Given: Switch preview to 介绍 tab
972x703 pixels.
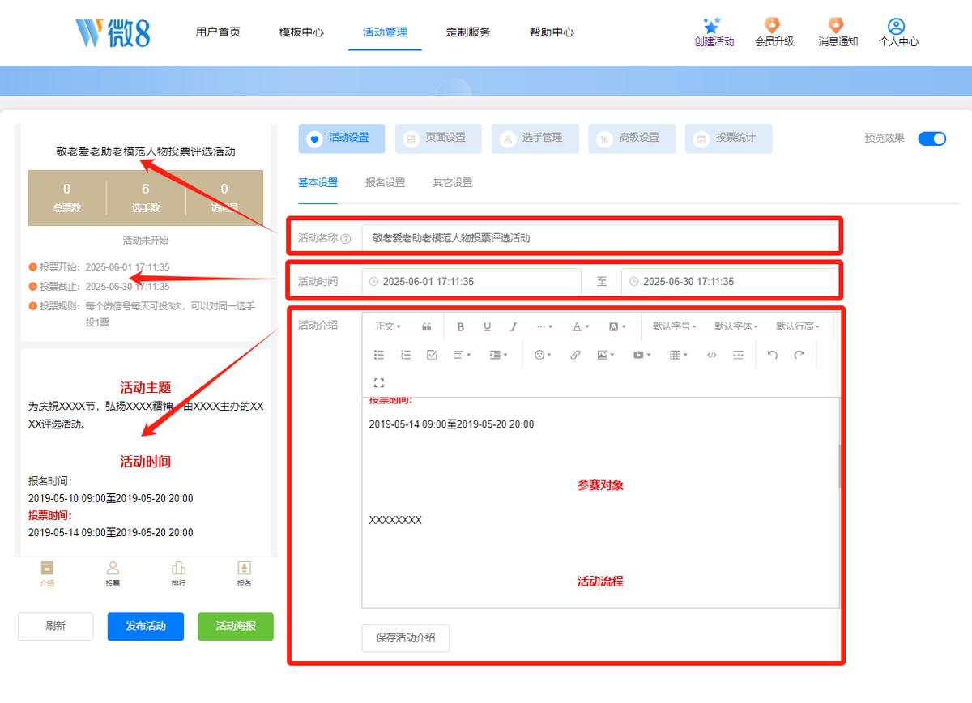Looking at the screenshot, I should (47, 573).
